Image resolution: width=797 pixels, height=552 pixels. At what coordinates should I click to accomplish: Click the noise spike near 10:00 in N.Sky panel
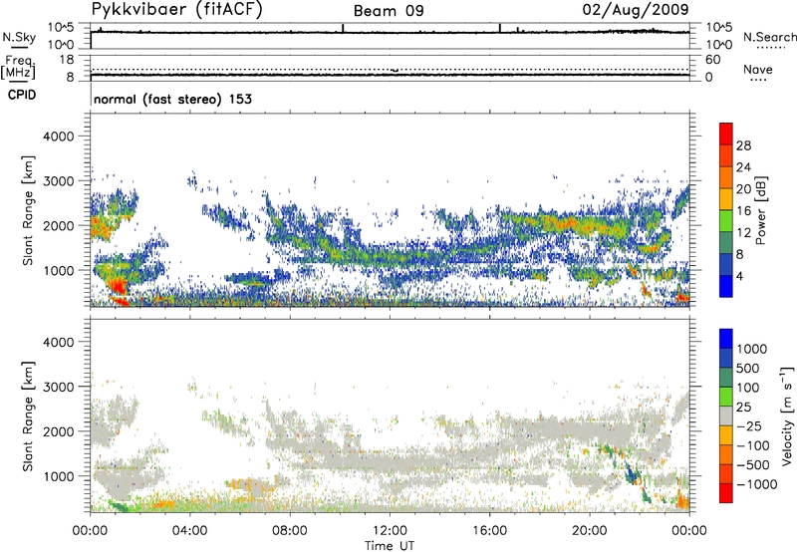click(343, 28)
